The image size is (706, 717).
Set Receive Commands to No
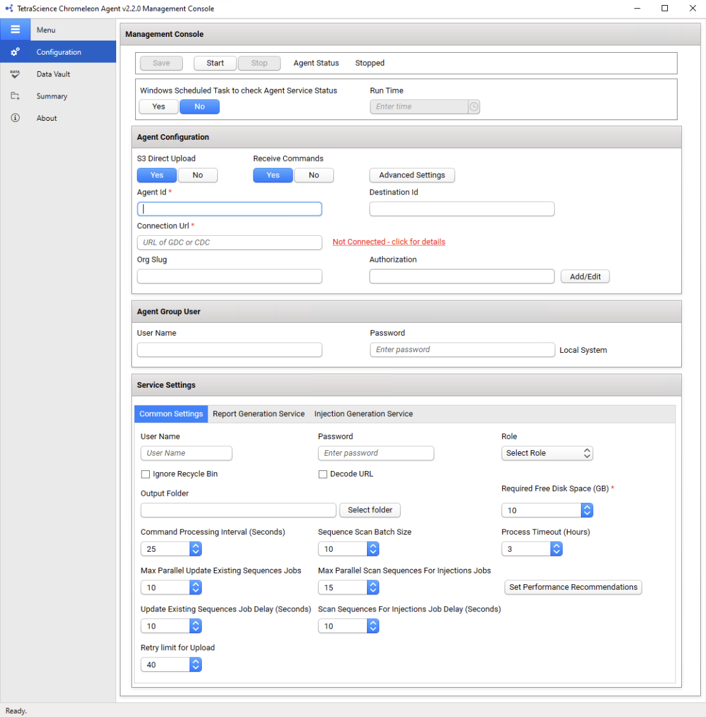click(x=314, y=175)
